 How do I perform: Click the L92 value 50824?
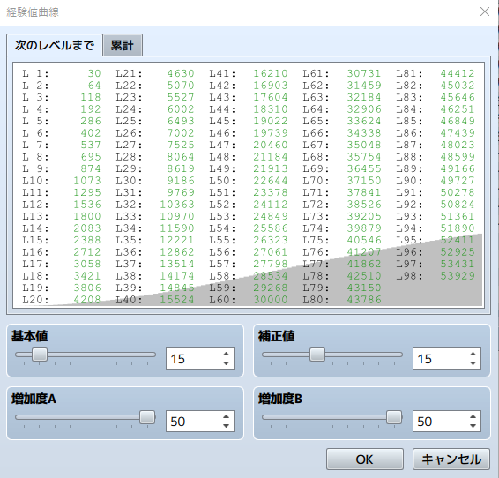pos(458,205)
